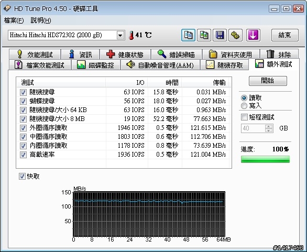The height and width of the screenshot is (252, 307).
Task: Click the GB size input field showing 40
Action: pyautogui.click(x=253, y=128)
